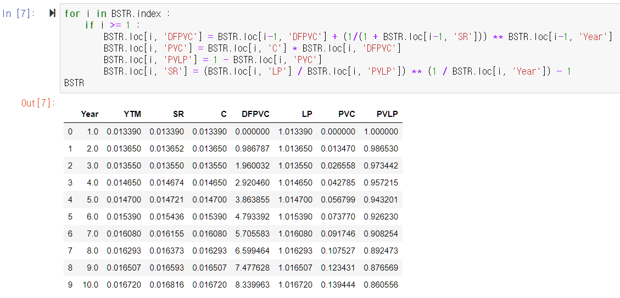Screen dimensions: 620x298
Task: Click the LP value 1.016720
Action: point(295,285)
